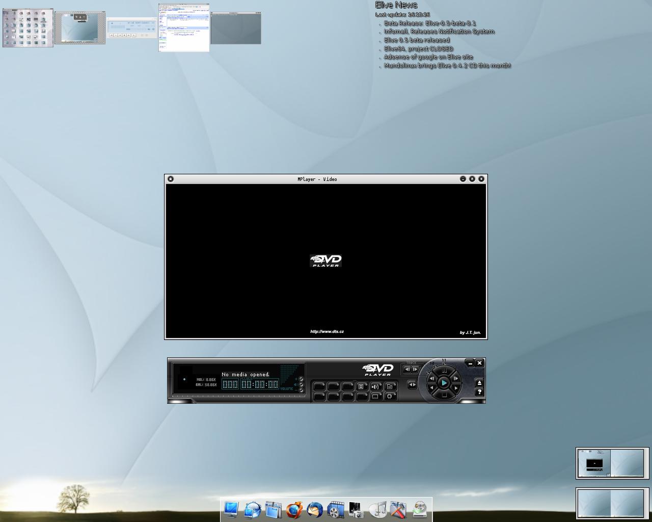
Task: Click the seek position bar under display
Action: click(x=239, y=396)
